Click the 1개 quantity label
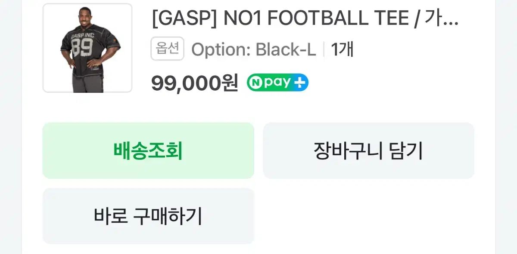This screenshot has height=254, width=517. click(342, 49)
